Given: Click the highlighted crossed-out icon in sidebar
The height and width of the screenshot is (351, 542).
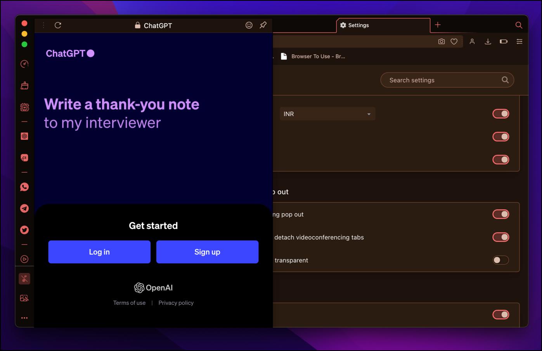Looking at the screenshot, I should click(x=24, y=279).
